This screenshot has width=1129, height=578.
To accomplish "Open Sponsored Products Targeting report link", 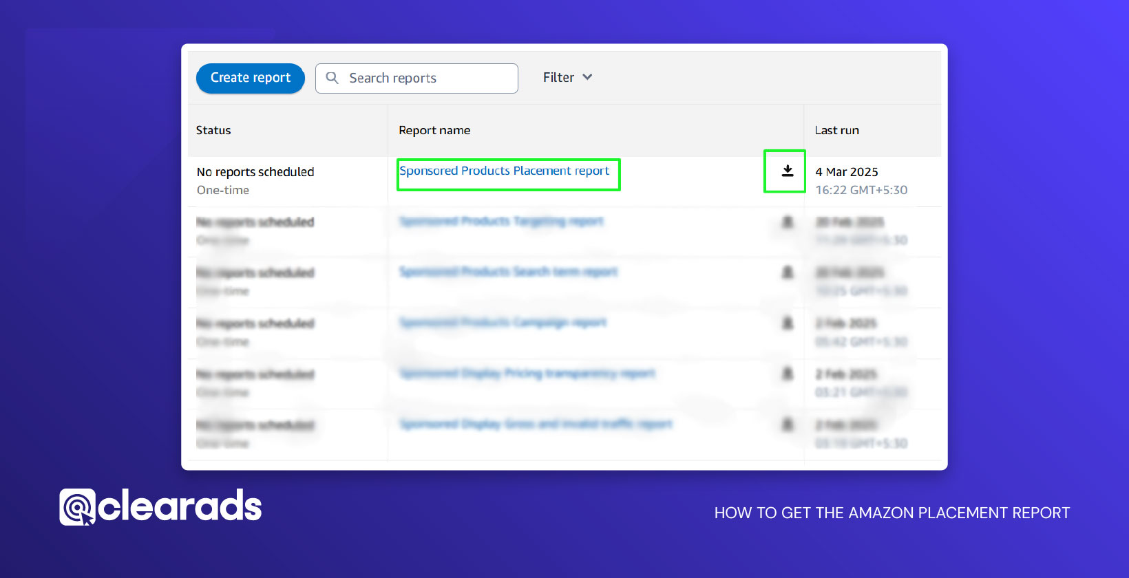I will [x=501, y=221].
